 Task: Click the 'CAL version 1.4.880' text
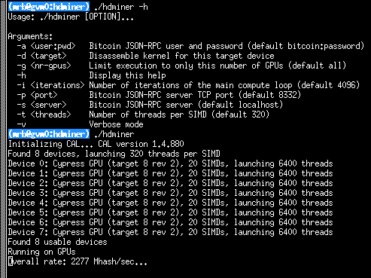141,144
